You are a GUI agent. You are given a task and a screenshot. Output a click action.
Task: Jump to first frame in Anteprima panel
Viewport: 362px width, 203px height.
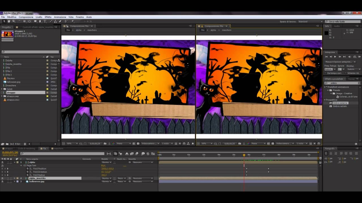tap(326, 57)
